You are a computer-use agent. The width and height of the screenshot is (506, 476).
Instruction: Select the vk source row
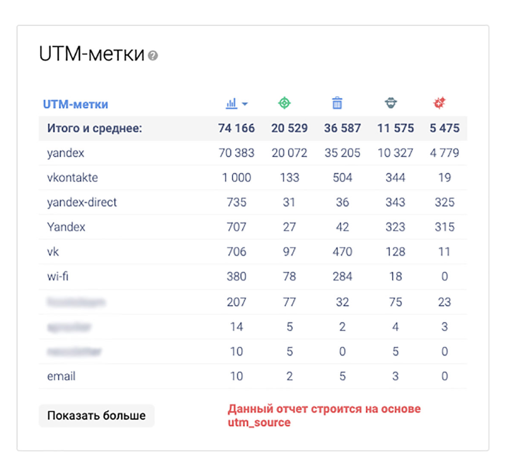pyautogui.click(x=52, y=252)
